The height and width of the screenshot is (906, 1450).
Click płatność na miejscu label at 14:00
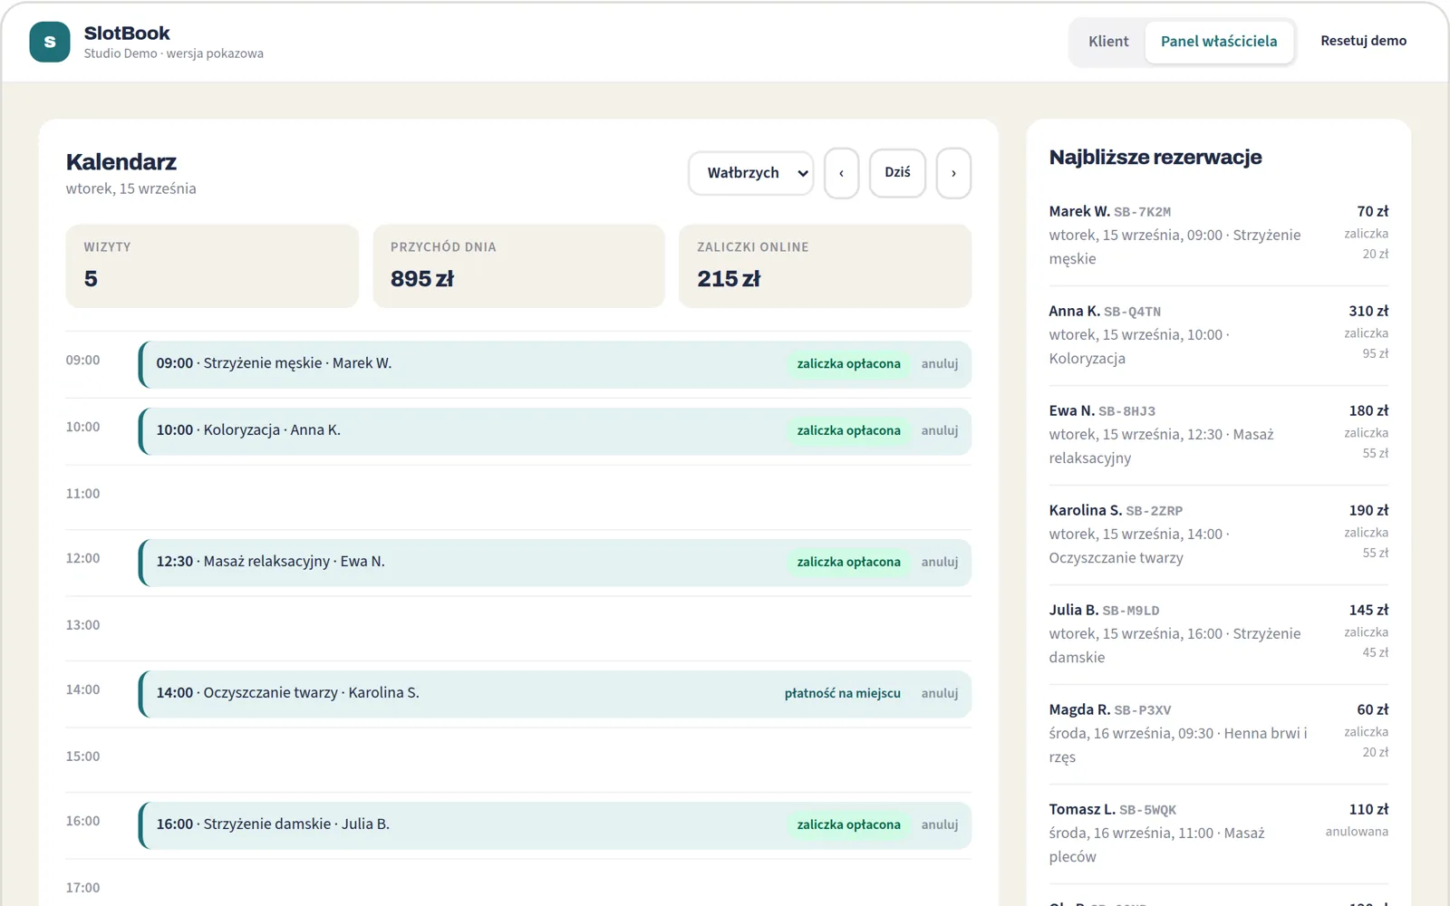(x=843, y=694)
